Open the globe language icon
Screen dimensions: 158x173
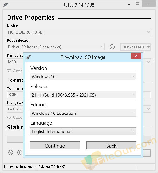coord(10,153)
